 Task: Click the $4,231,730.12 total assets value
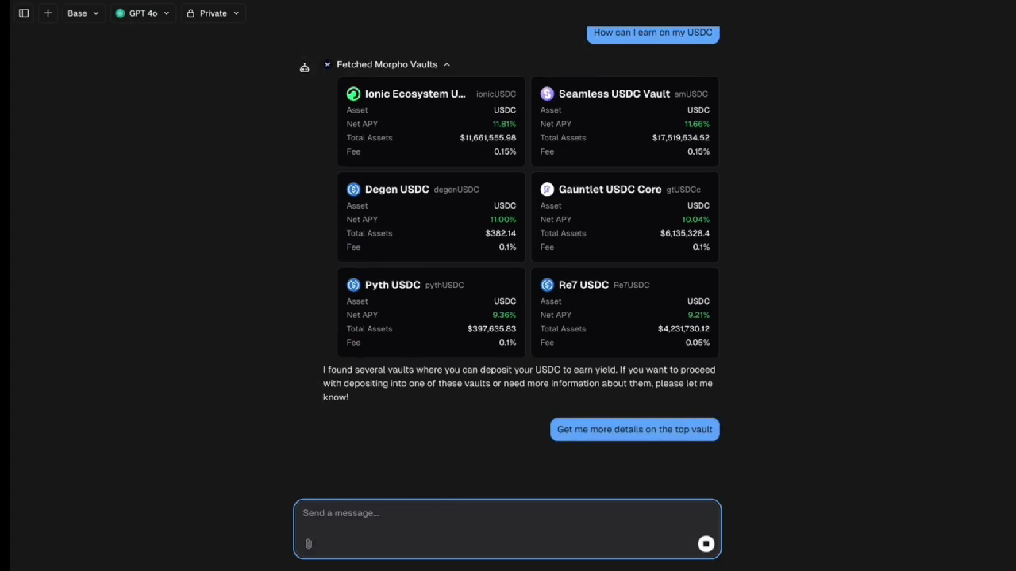683,328
